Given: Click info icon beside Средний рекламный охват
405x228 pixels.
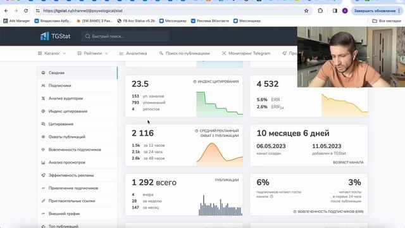Looking at the screenshot, I should point(197,131).
